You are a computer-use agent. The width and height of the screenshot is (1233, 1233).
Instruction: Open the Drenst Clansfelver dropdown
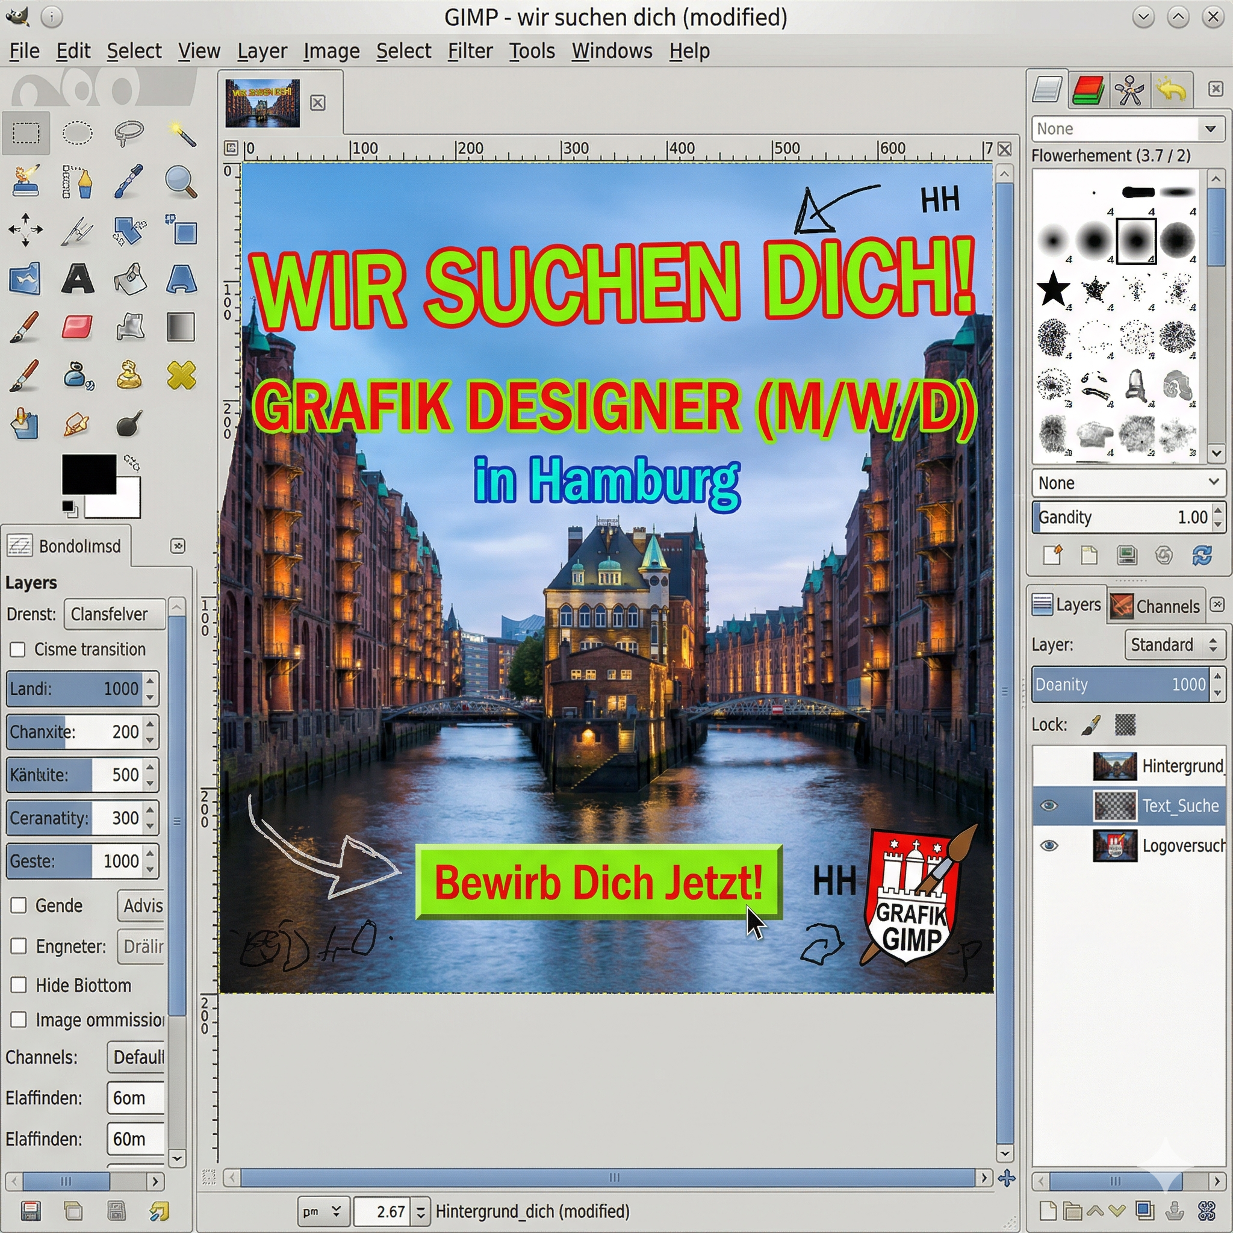[x=115, y=614]
